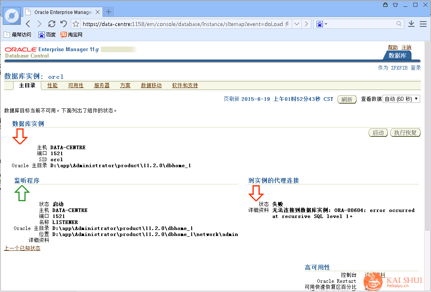
Task: Click the browser logo icon beside the tab
Action: (12, 16)
